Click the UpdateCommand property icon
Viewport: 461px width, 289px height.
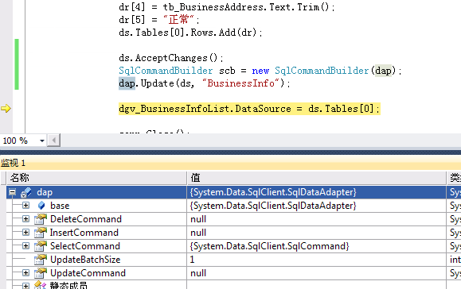point(41,273)
